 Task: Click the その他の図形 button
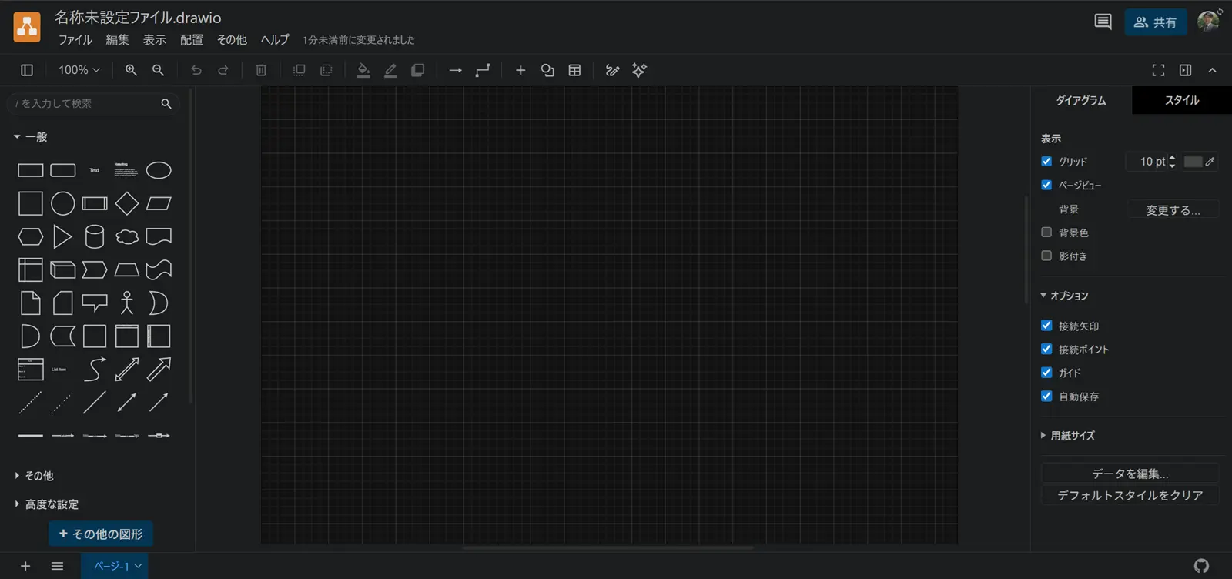pyautogui.click(x=101, y=534)
